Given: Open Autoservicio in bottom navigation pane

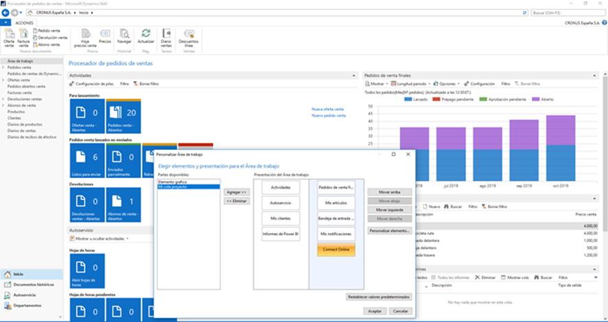Looking at the screenshot, I should (32, 295).
